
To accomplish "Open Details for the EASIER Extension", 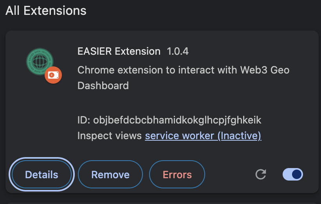I will pyautogui.click(x=42, y=174).
